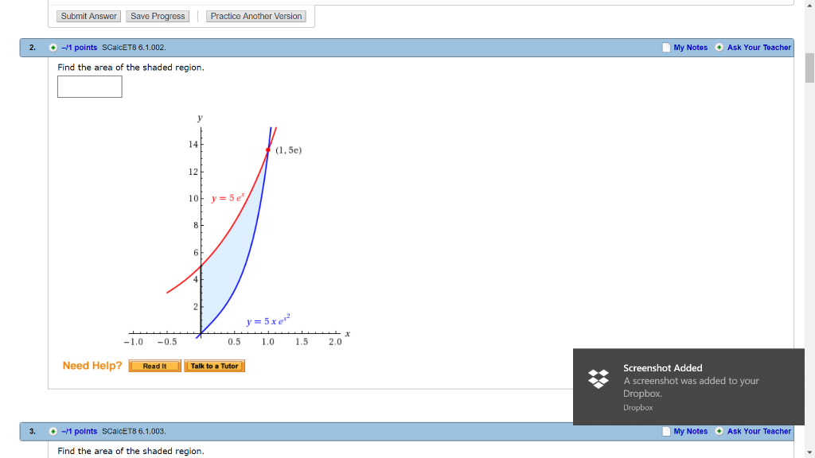Image resolution: width=815 pixels, height=458 pixels.
Task: Click the Submit Answer button
Action: [x=88, y=15]
